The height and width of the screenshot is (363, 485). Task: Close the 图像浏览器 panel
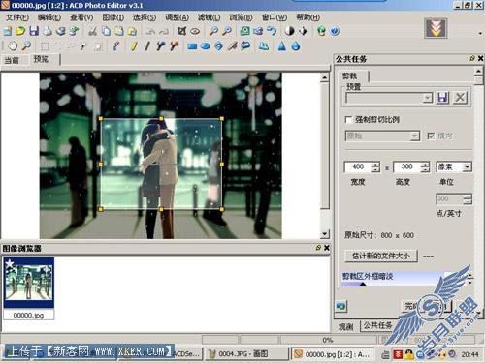tap(327, 248)
